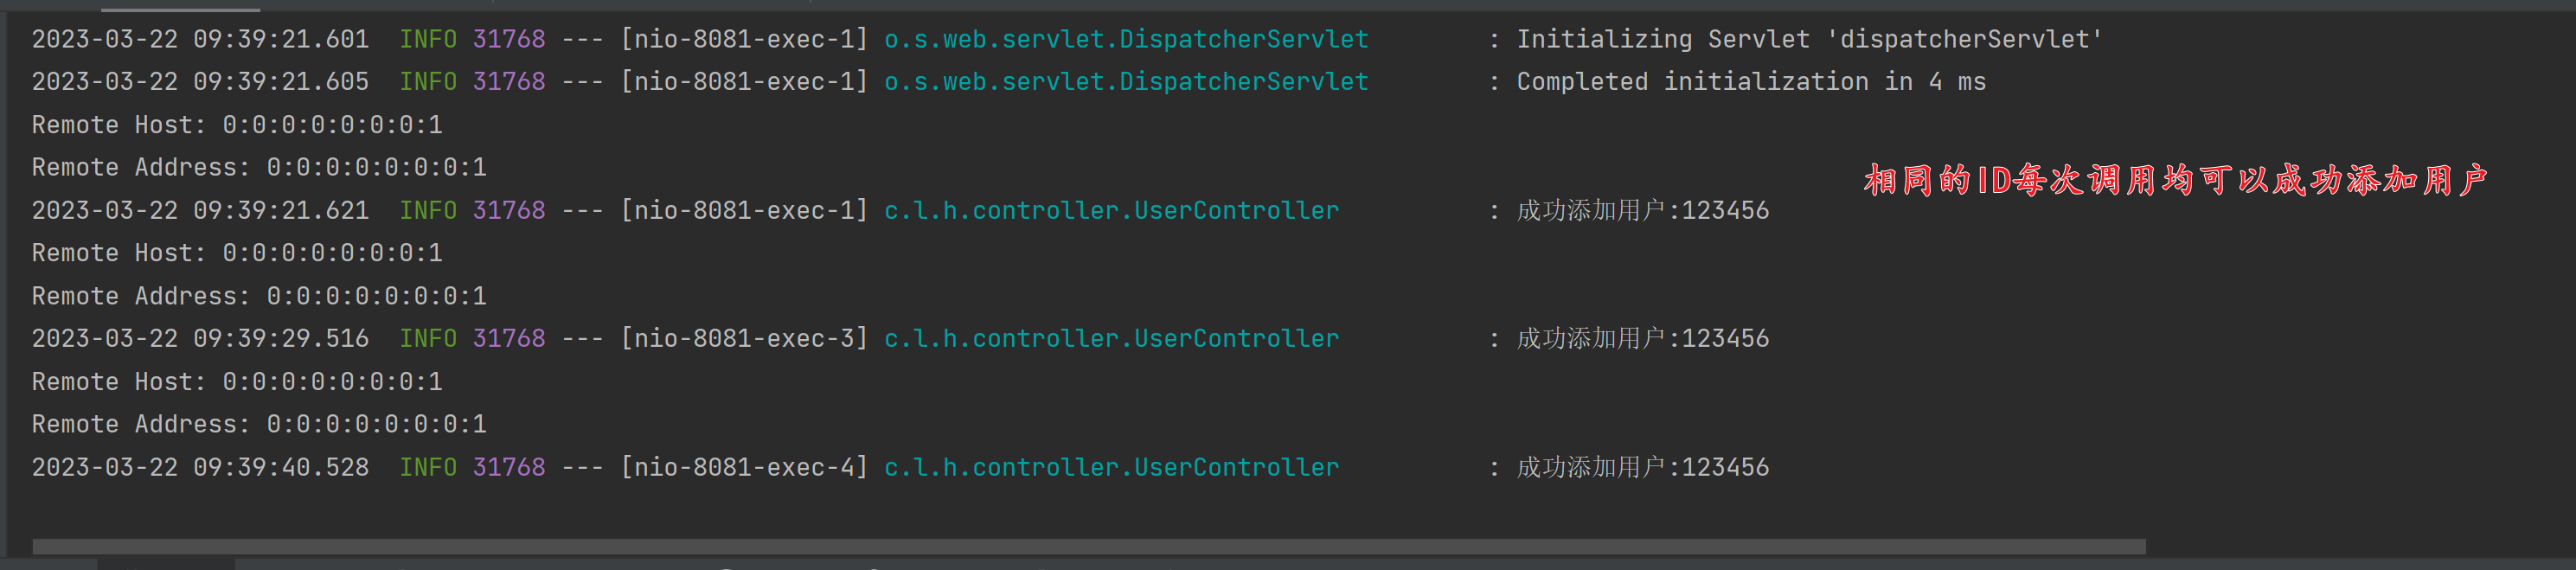Click the "Initializing Servlet 'dispatcherServlet'" message
This screenshot has width=2576, height=570.
pos(1810,39)
